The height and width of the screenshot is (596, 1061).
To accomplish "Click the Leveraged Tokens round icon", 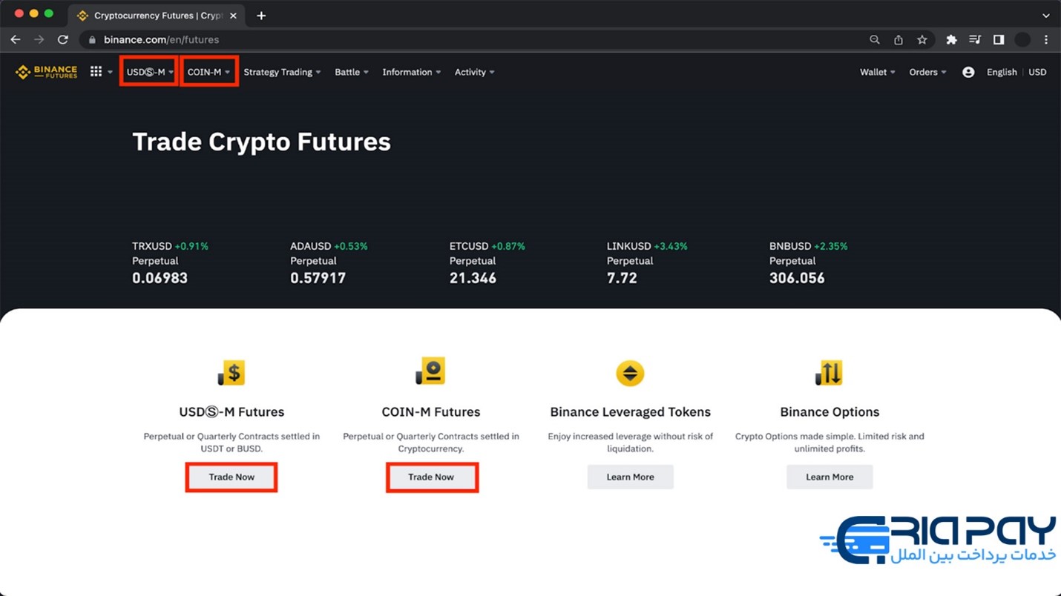I will tap(630, 373).
